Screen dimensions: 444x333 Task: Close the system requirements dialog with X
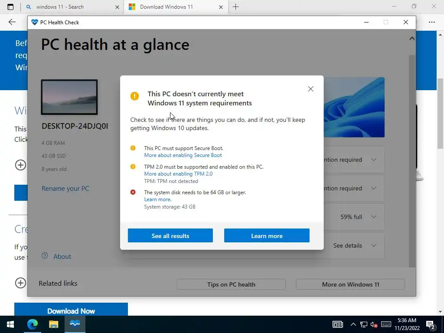tap(310, 89)
